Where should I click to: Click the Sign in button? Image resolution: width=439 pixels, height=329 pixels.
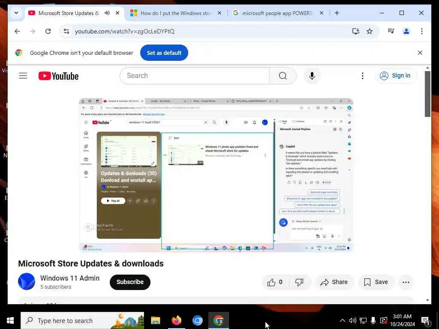point(396,75)
